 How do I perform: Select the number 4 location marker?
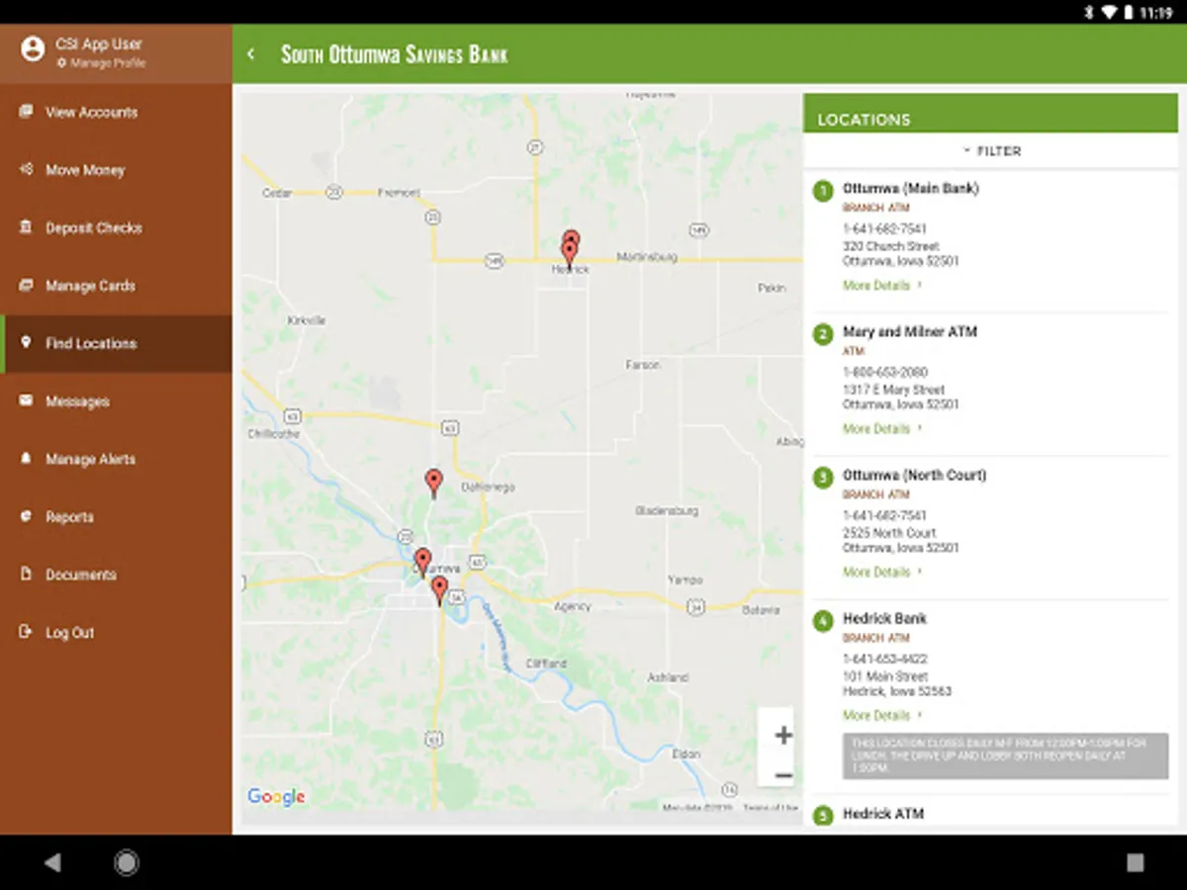[x=823, y=621]
